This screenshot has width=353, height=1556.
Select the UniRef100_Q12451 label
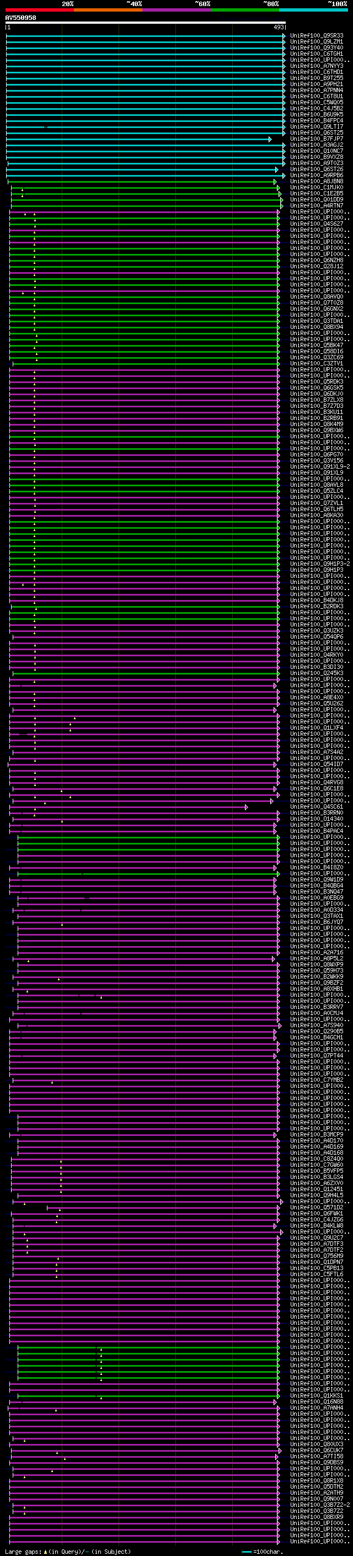317,1189
